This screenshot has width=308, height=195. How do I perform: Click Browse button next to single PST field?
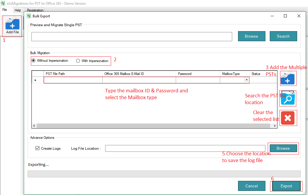point(251,36)
